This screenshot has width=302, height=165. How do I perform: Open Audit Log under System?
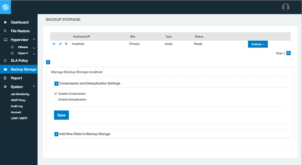[17, 106]
